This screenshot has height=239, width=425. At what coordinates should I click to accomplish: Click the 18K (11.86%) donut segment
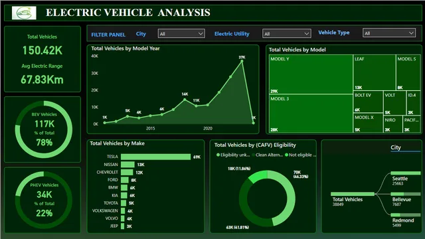pos(258,176)
